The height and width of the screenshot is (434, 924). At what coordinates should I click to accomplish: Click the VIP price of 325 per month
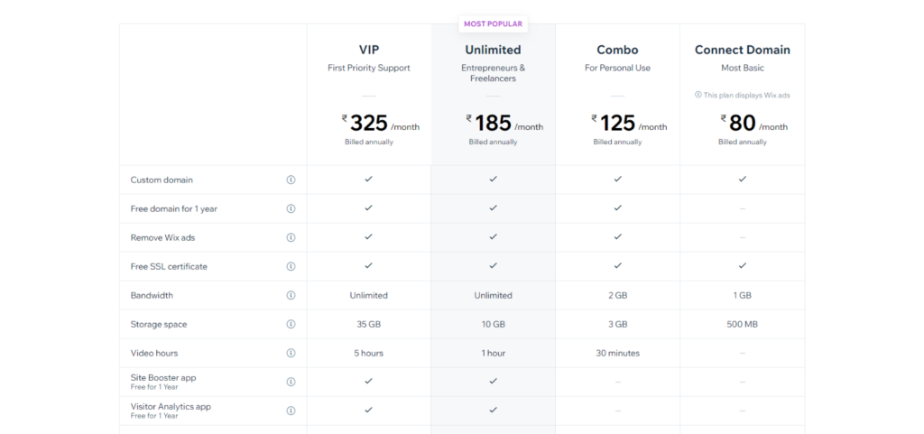(381, 123)
